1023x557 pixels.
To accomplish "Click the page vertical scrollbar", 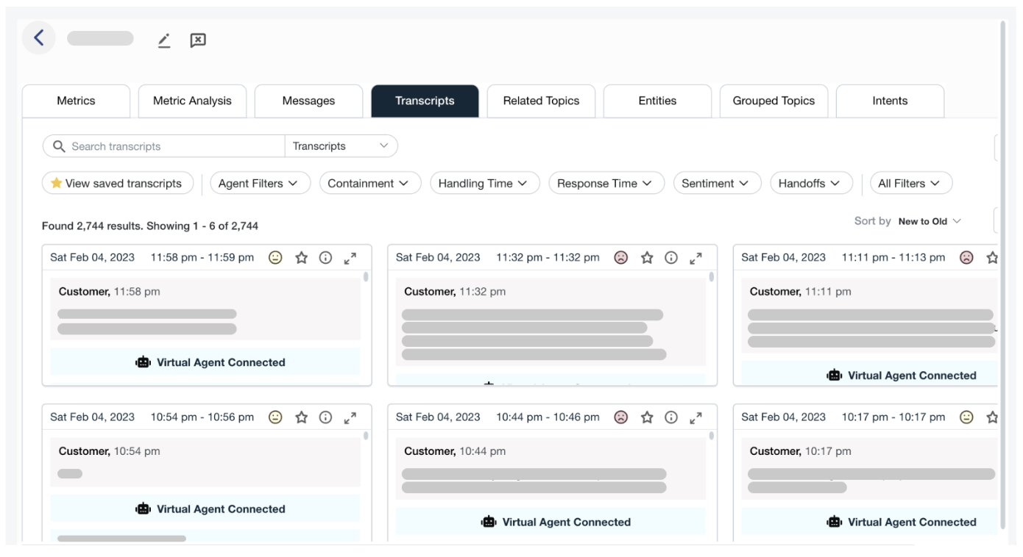I will (x=1002, y=272).
